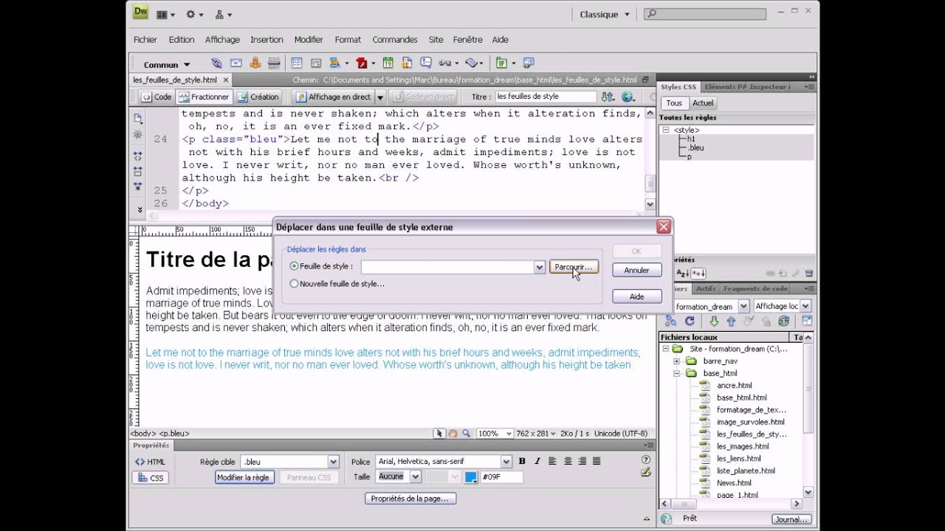Viewport: 945px width, 531px height.
Task: Click the Aide button in dialog
Action: pos(636,296)
